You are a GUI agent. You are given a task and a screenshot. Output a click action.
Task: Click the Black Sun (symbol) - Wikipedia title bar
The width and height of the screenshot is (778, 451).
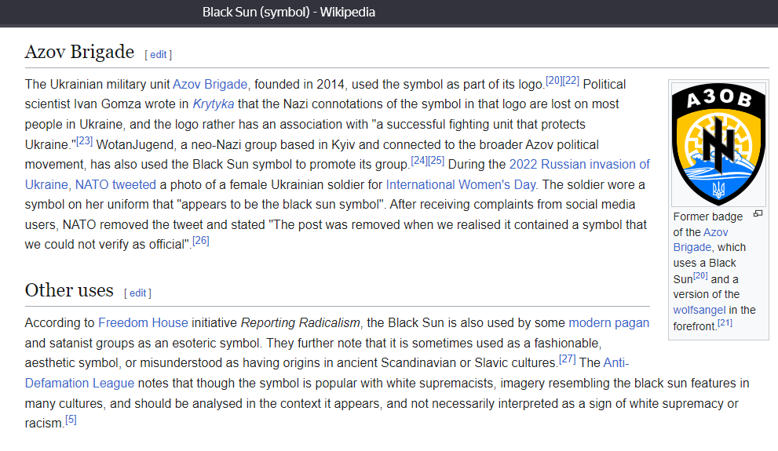click(289, 12)
